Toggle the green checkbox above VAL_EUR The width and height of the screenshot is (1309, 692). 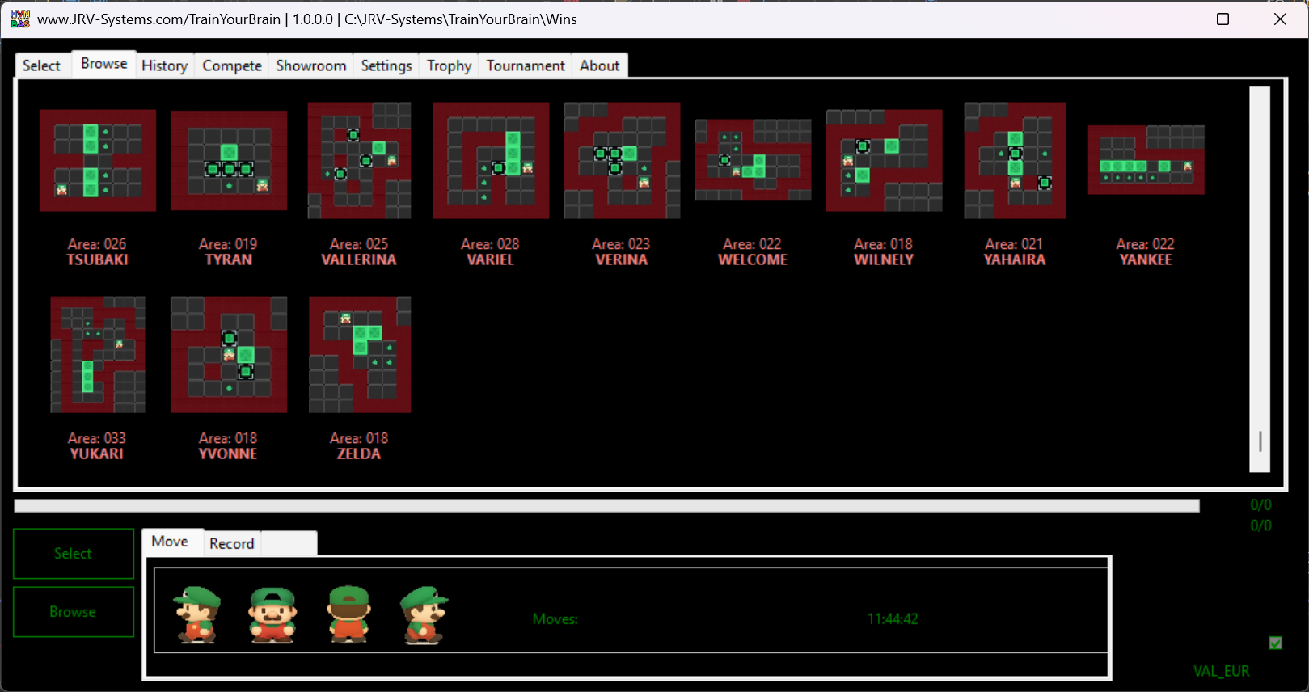click(x=1276, y=643)
